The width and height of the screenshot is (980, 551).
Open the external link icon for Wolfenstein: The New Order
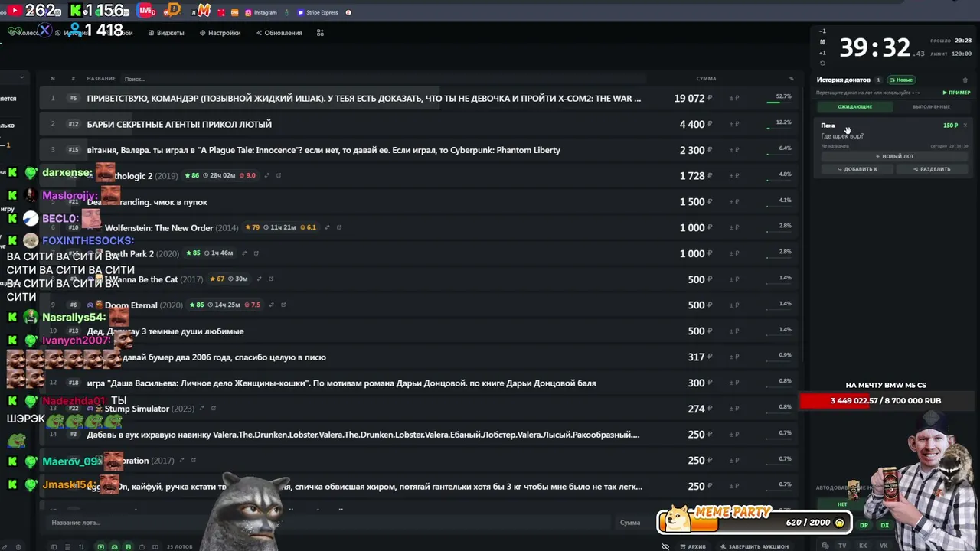click(x=339, y=227)
